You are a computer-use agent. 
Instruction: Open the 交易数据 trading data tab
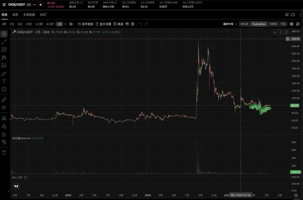[29, 15]
